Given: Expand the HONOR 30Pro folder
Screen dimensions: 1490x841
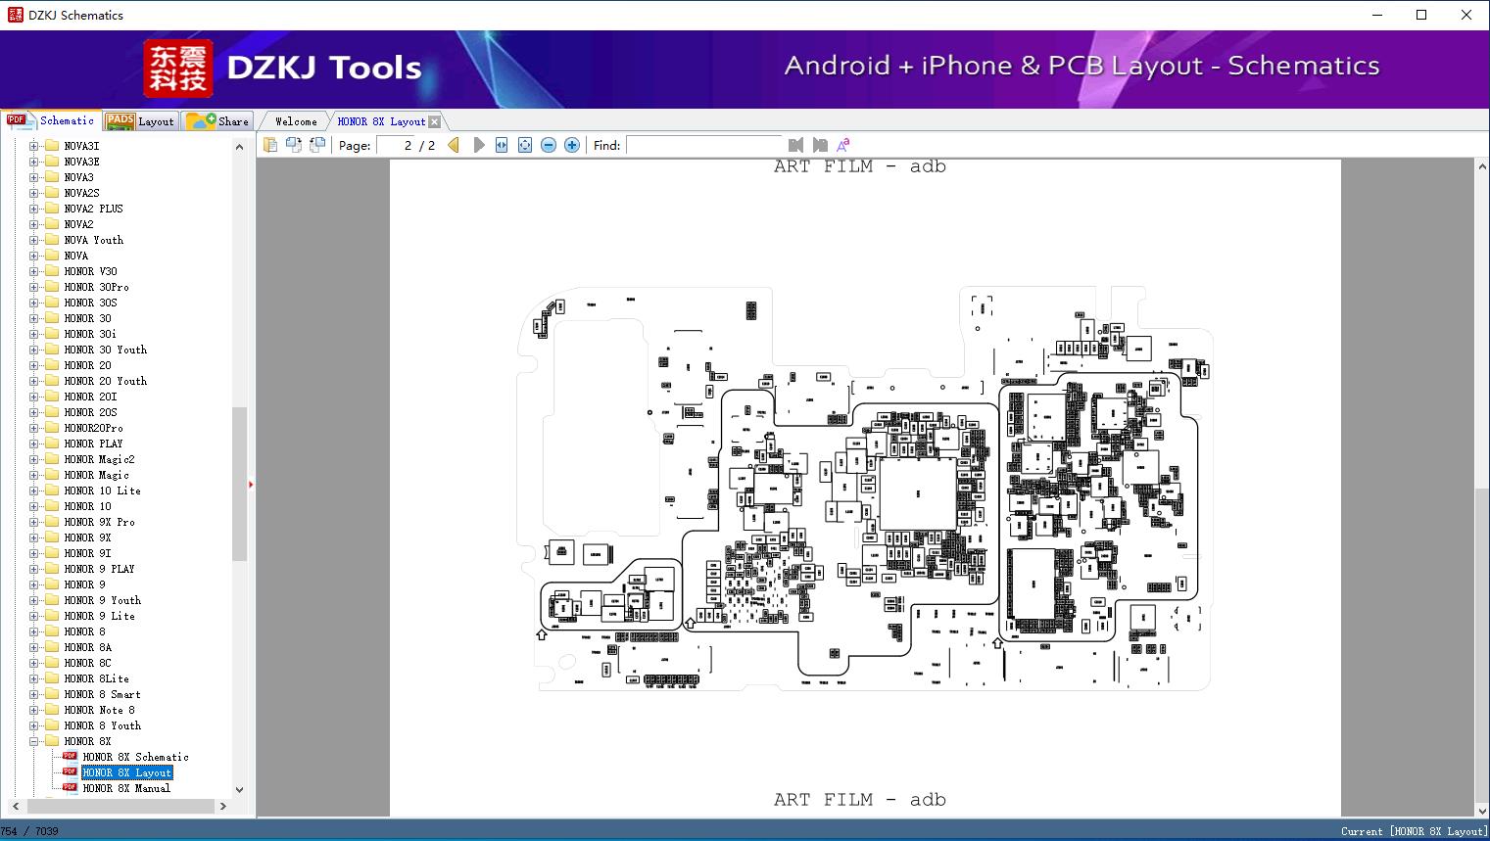Looking at the screenshot, I should [34, 287].
